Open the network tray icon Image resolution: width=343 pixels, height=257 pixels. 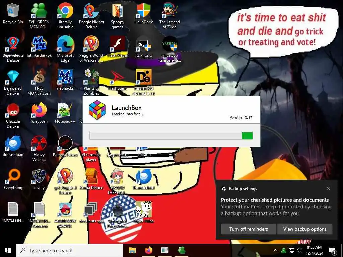click(x=292, y=250)
